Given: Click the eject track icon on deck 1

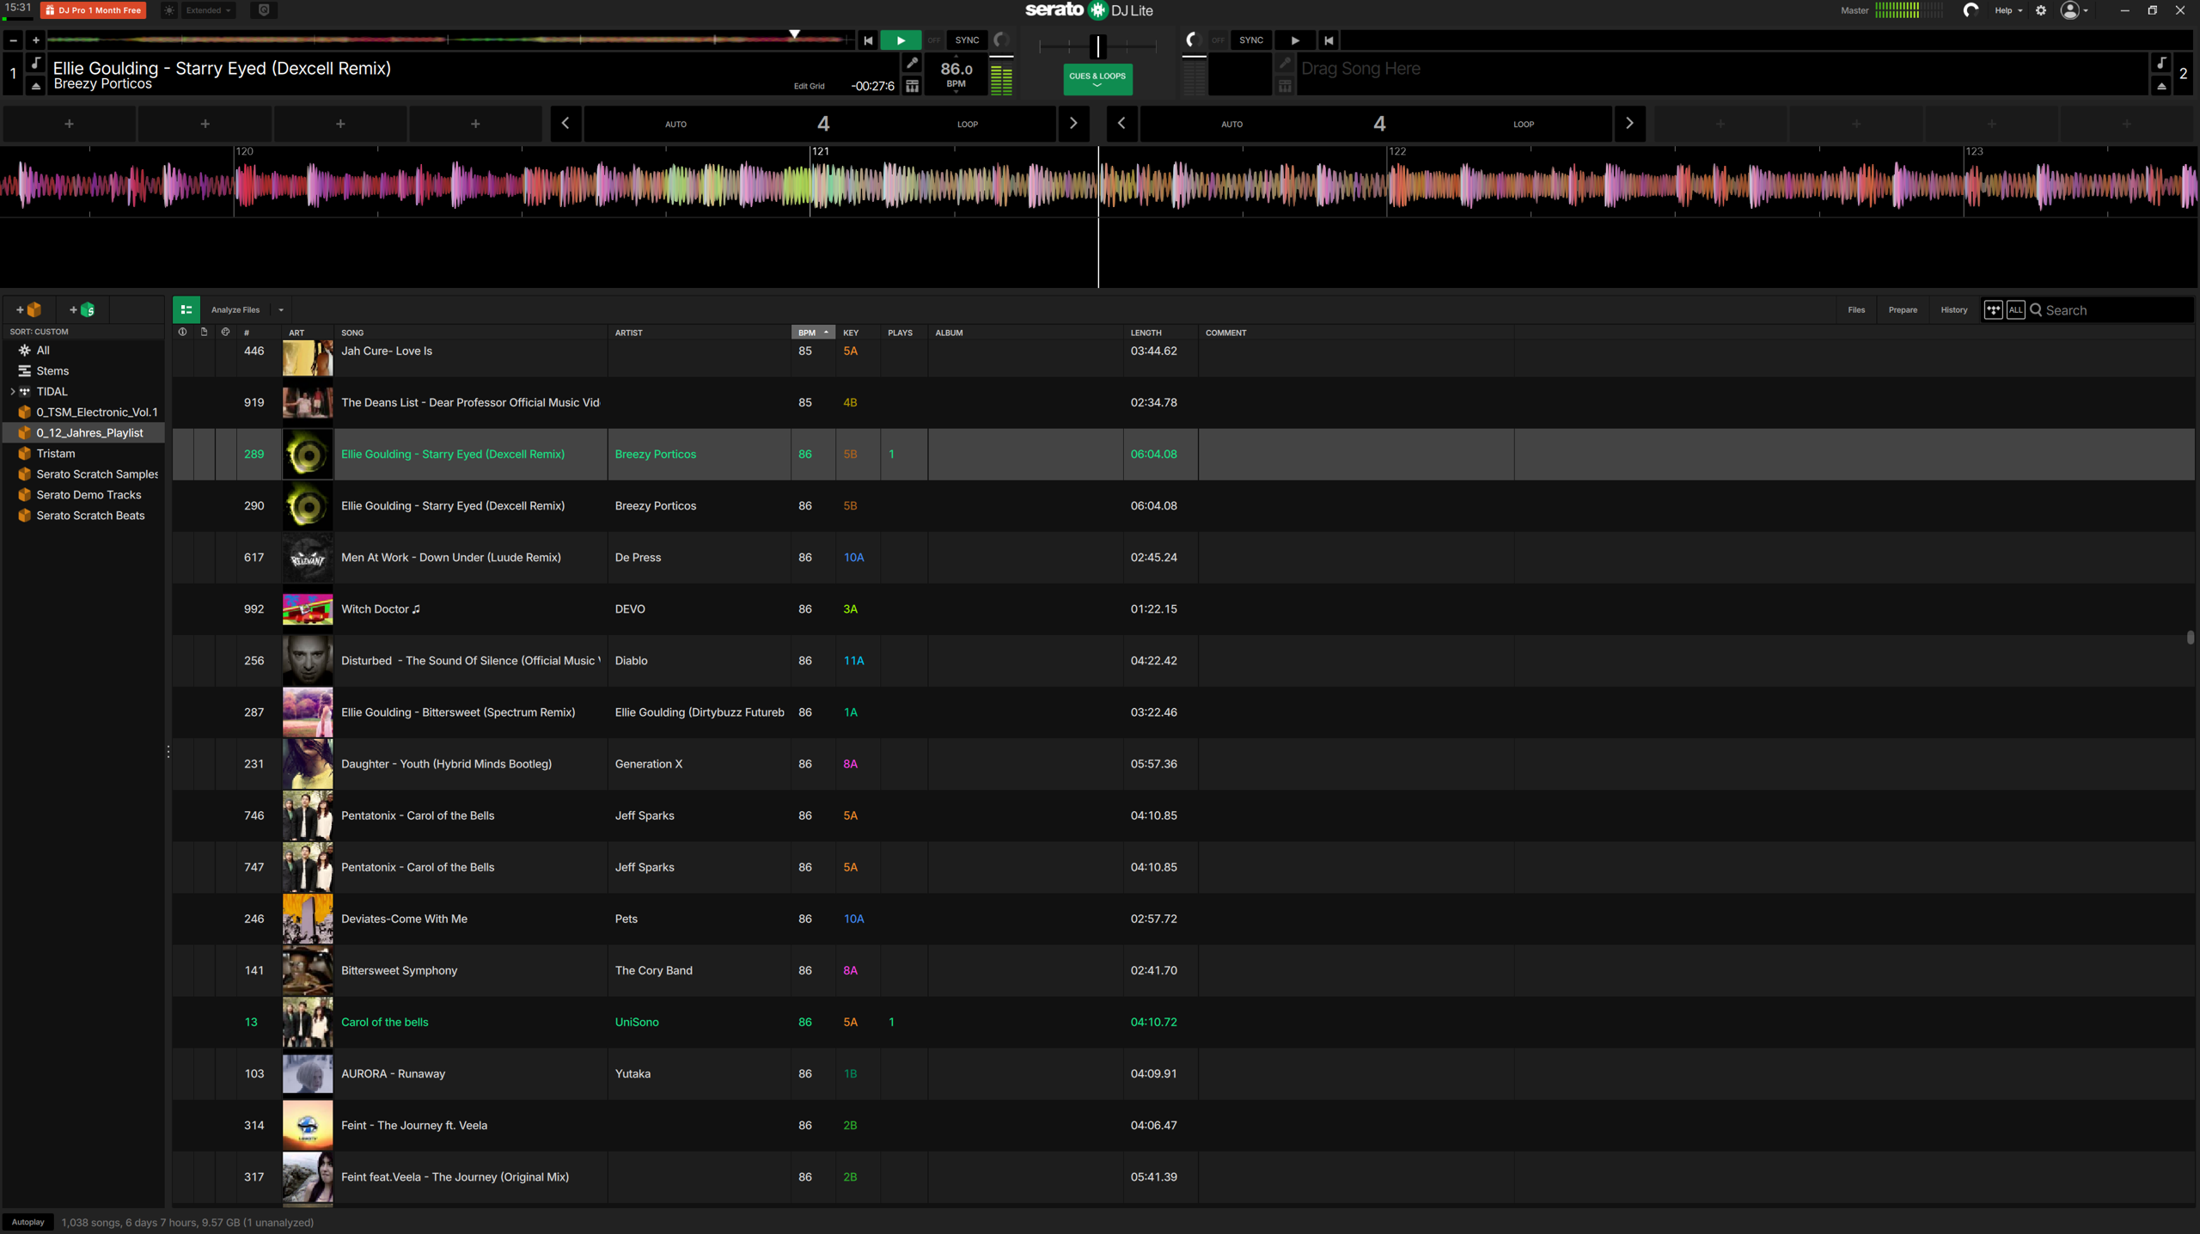Looking at the screenshot, I should [34, 85].
